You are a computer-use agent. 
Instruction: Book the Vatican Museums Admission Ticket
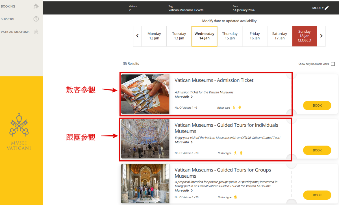click(x=317, y=105)
